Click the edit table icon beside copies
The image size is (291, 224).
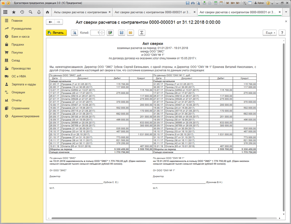(x=110, y=33)
